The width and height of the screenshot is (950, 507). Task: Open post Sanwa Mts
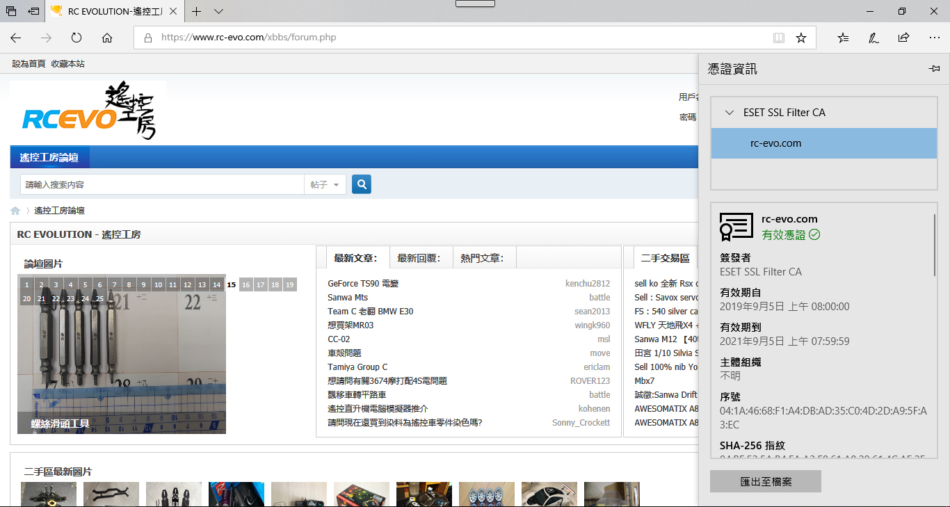coord(348,298)
